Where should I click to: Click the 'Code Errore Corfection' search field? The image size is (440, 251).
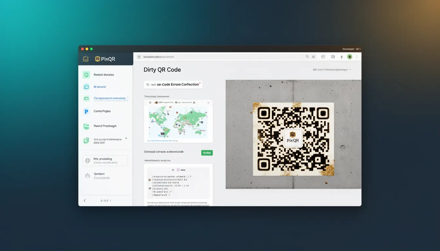[173, 84]
